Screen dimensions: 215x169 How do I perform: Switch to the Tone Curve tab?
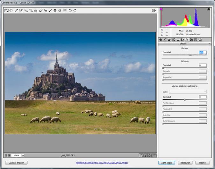click(165, 40)
